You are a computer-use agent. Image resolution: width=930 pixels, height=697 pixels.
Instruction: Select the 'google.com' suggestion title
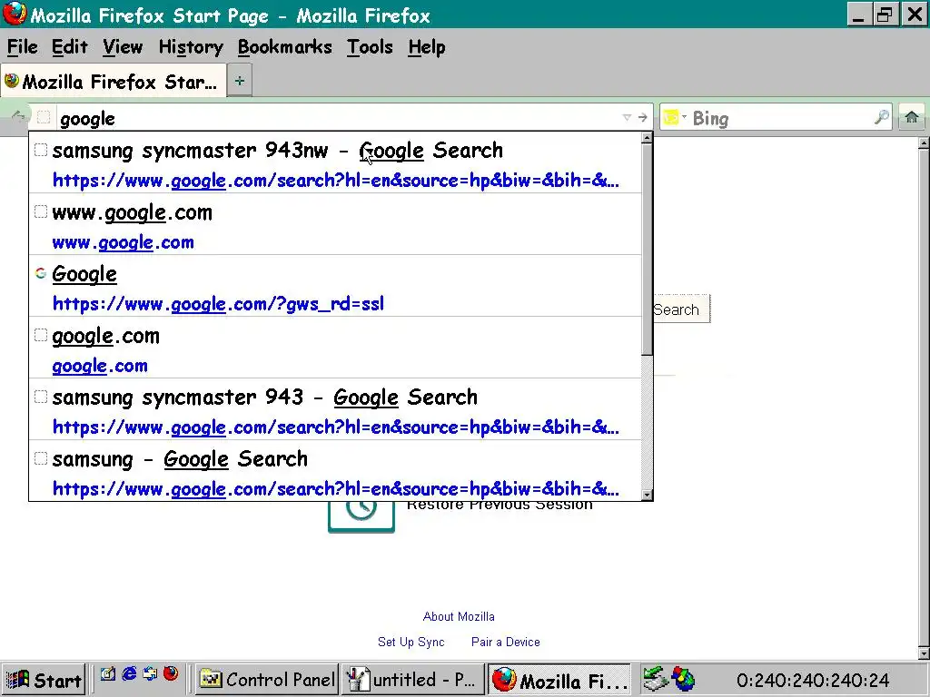(106, 336)
